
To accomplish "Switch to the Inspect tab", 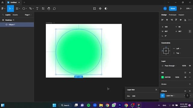I will click(181, 15).
